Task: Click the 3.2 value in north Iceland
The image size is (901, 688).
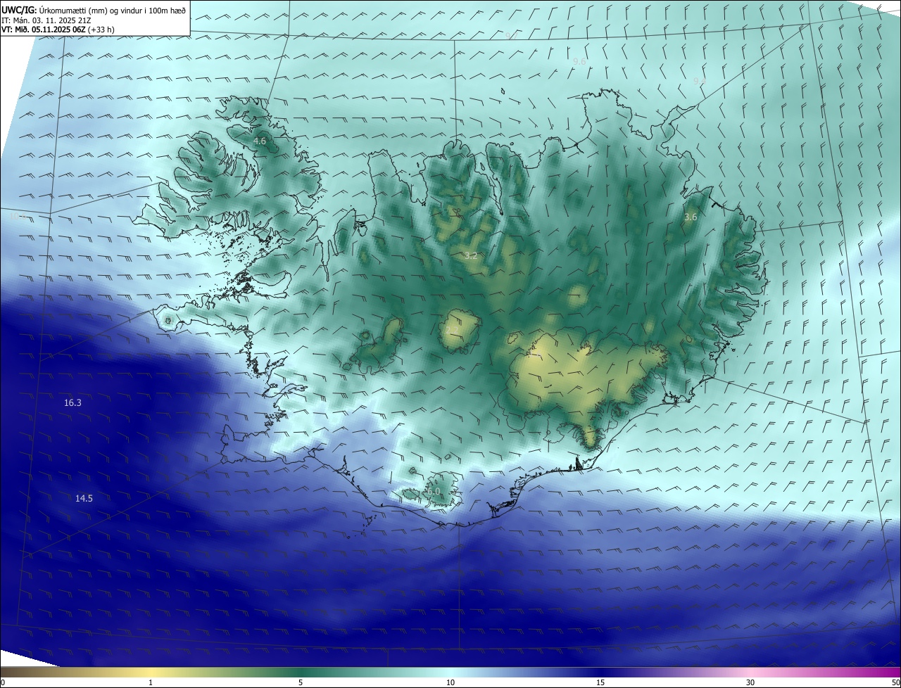Action: (470, 256)
